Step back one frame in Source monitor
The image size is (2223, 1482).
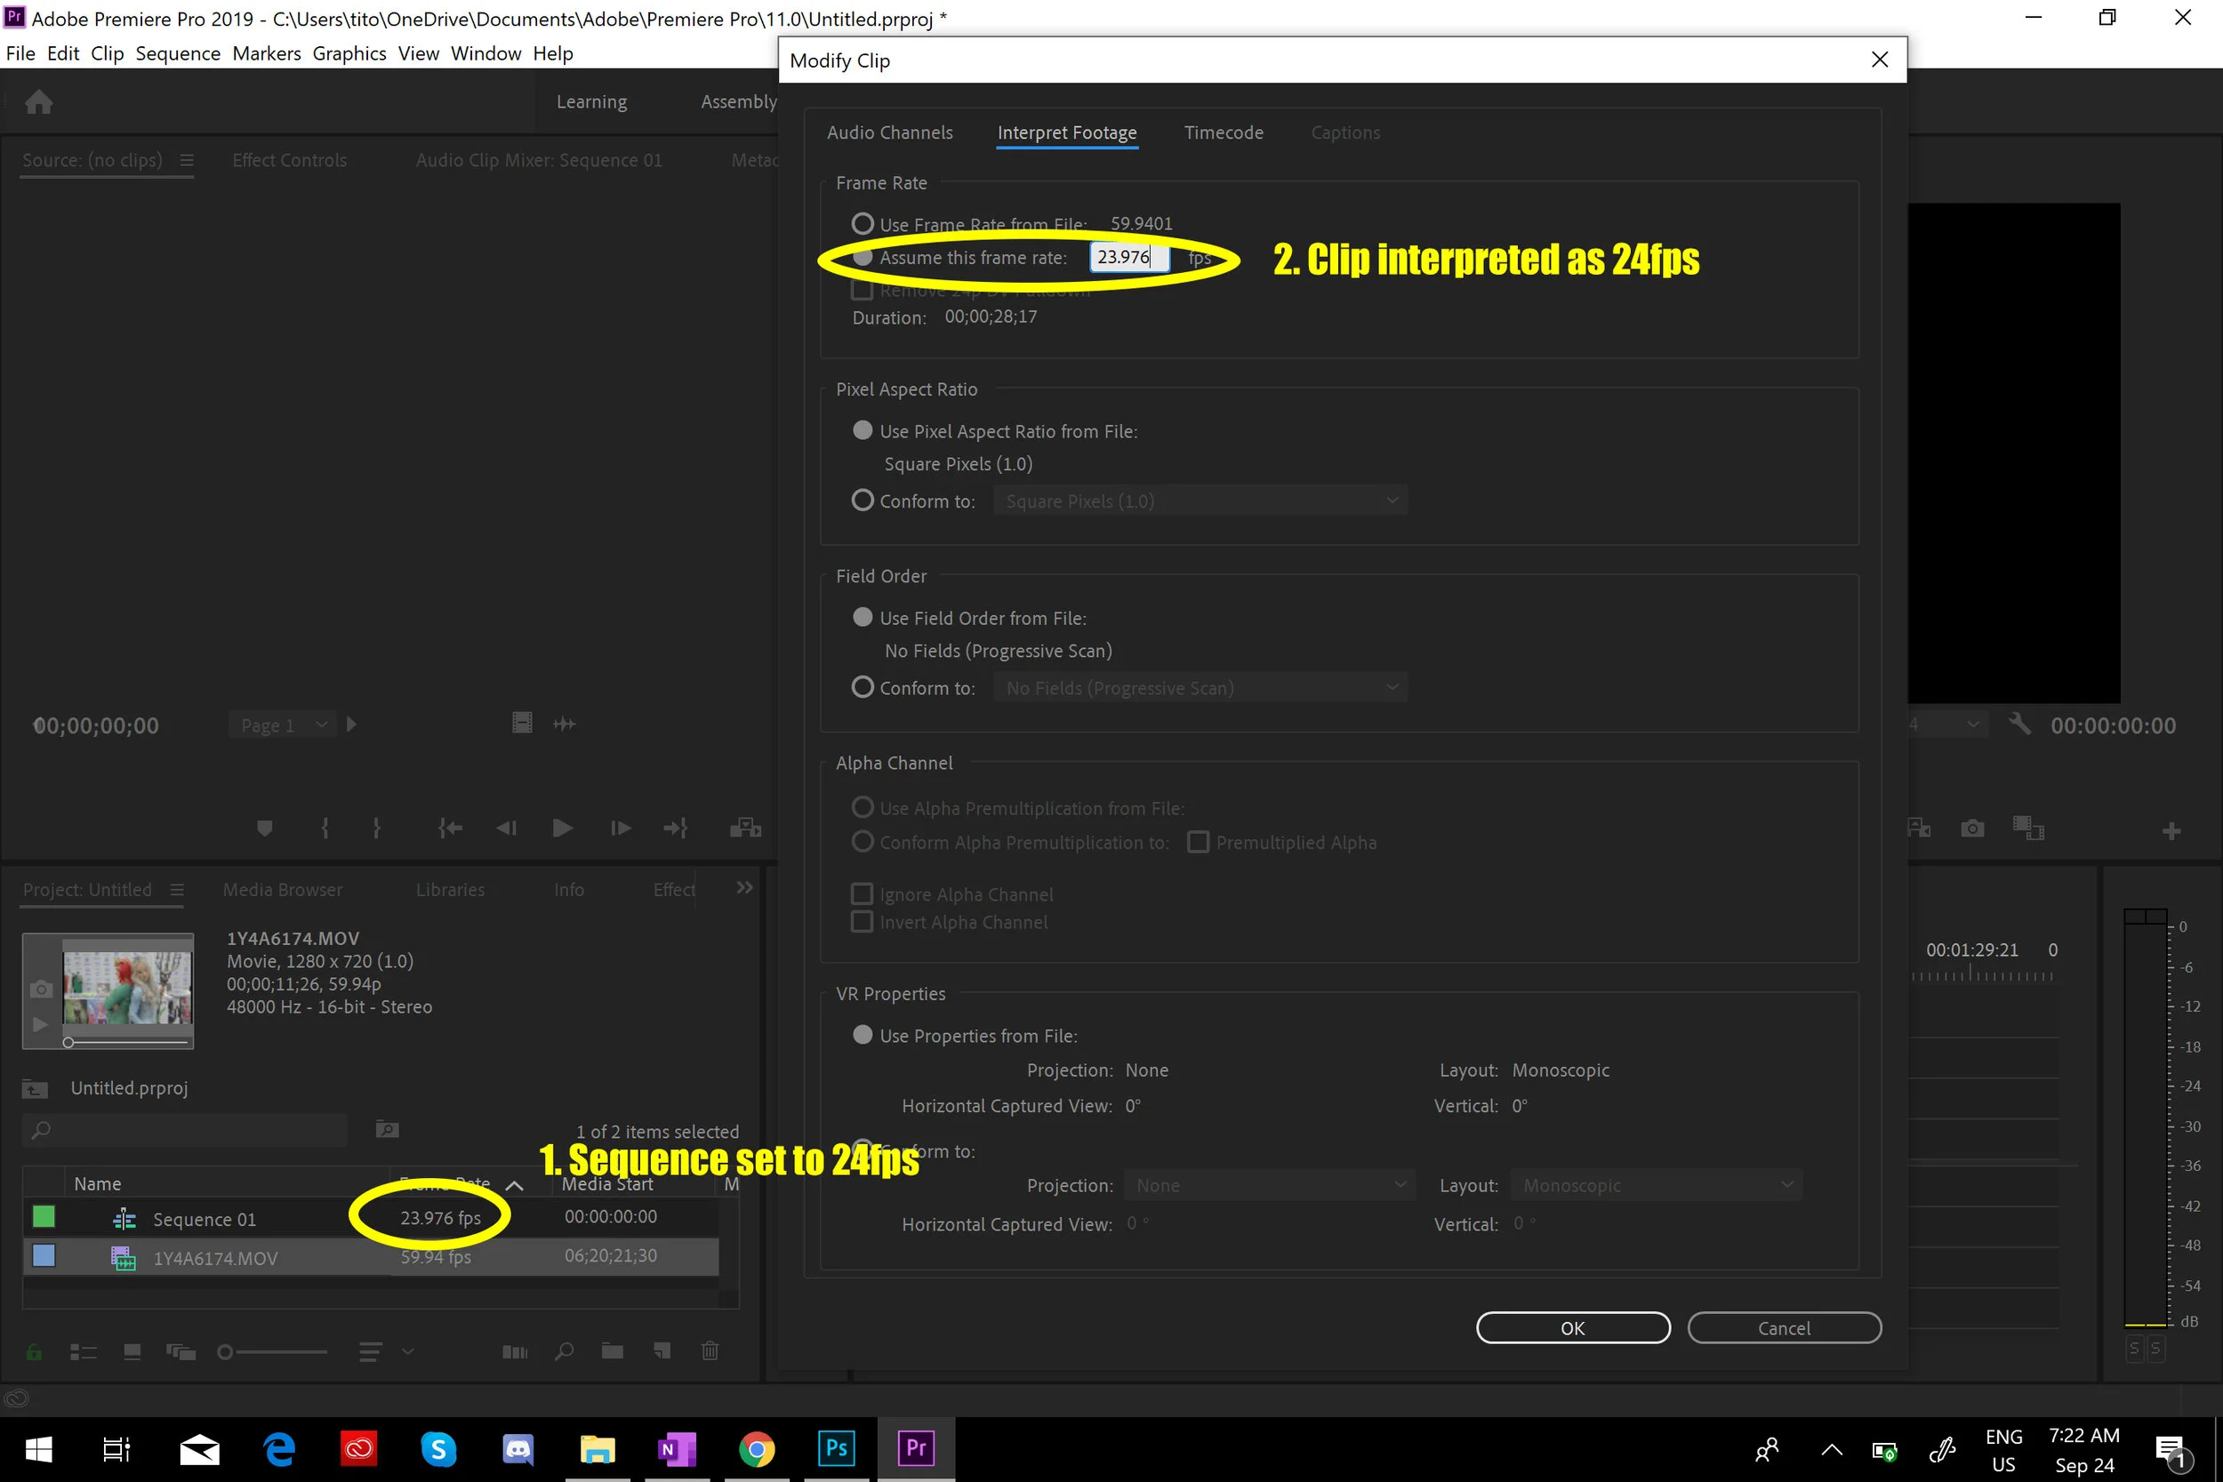[507, 829]
